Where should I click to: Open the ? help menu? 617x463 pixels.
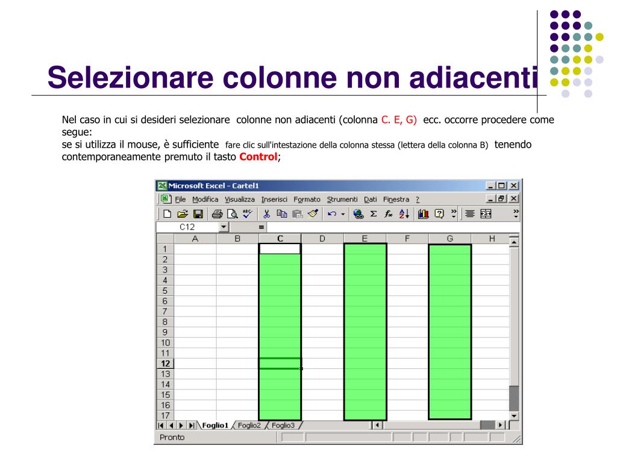[x=418, y=199]
